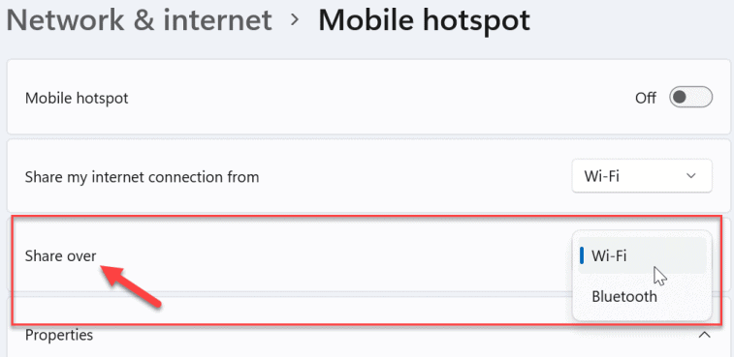The height and width of the screenshot is (357, 734).
Task: Click the chevron arrow in connection dropdown
Action: click(690, 176)
